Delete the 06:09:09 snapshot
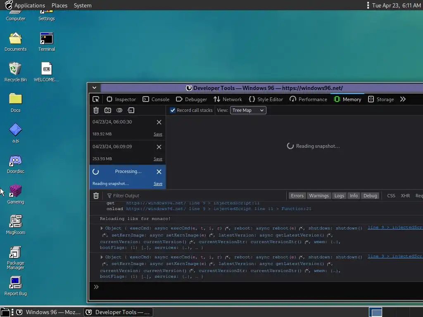 [x=159, y=147]
